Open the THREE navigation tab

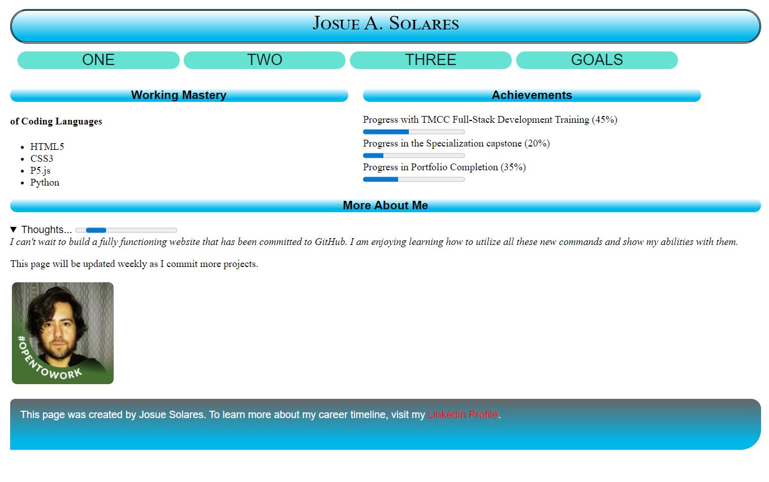point(430,60)
